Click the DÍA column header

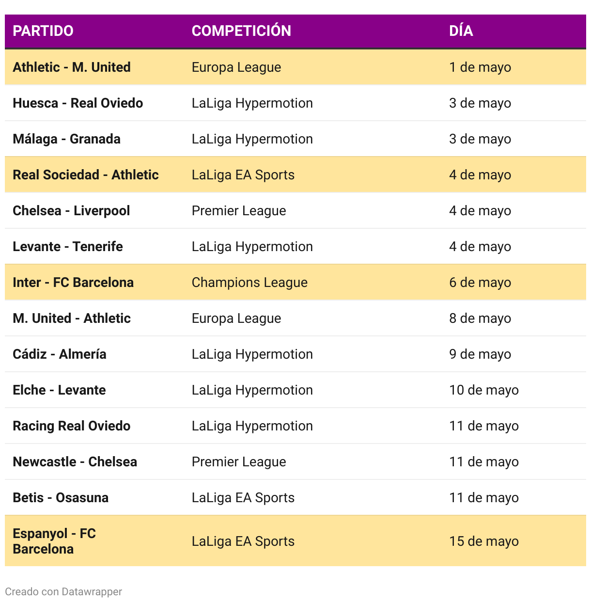(x=461, y=31)
